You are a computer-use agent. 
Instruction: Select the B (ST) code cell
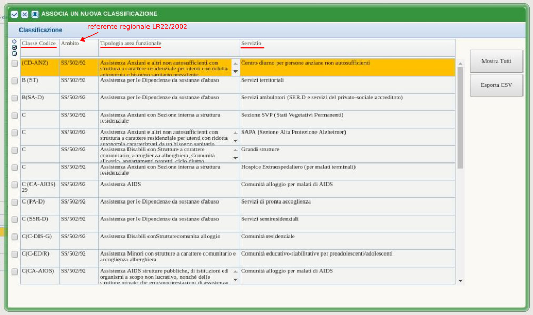40,85
